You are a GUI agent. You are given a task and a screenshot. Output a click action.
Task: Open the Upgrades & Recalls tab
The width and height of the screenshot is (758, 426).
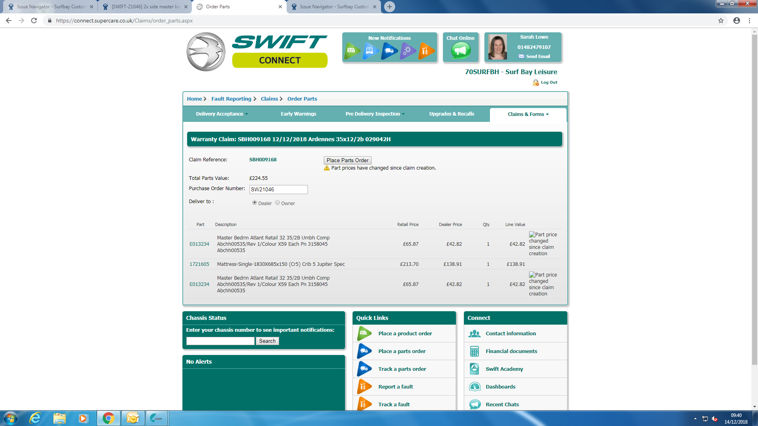(451, 114)
